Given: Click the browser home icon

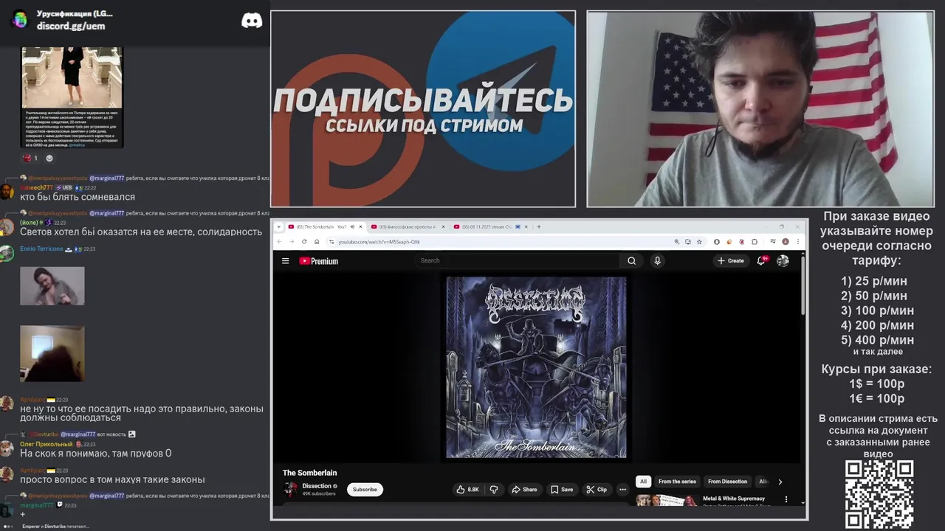Looking at the screenshot, I should 316,241.
